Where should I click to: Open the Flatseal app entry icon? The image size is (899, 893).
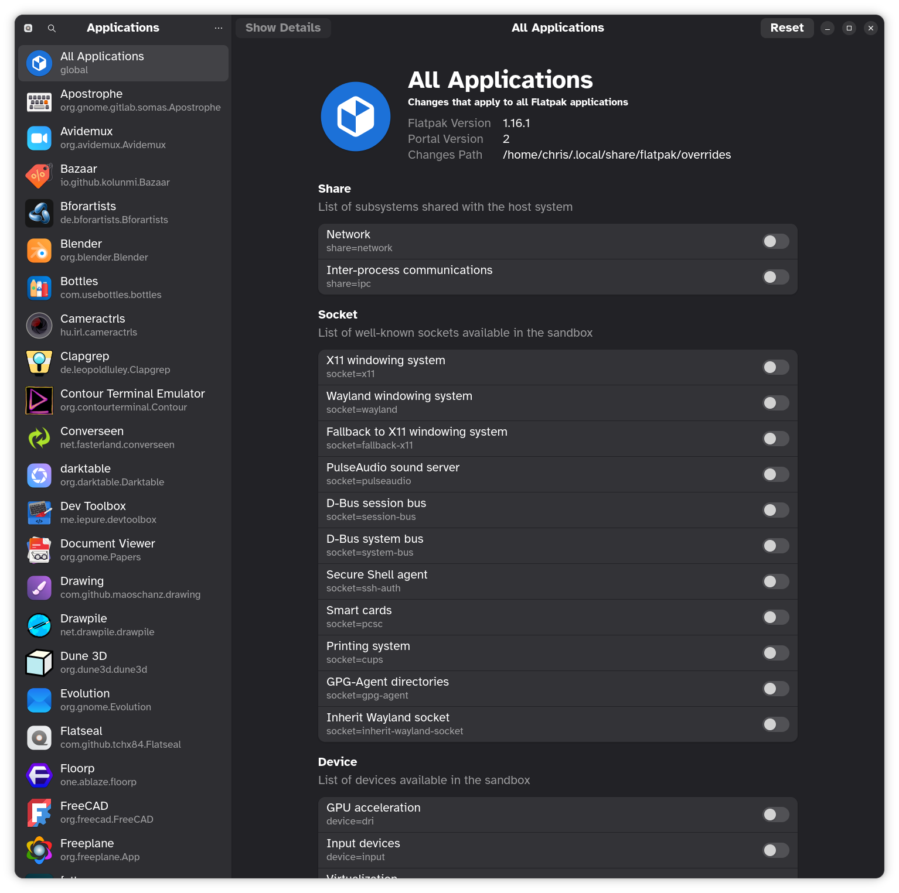coord(39,738)
